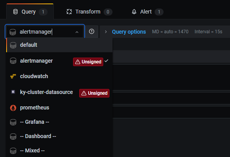Image resolution: width=230 pixels, height=157 pixels.
Task: Click the ky-cluster-datasource Unsigned warning badge
Action: click(x=94, y=93)
